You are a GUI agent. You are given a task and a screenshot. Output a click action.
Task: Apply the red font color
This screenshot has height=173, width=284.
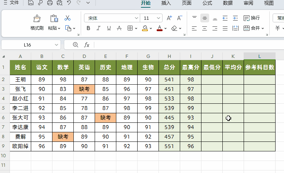click(x=160, y=28)
